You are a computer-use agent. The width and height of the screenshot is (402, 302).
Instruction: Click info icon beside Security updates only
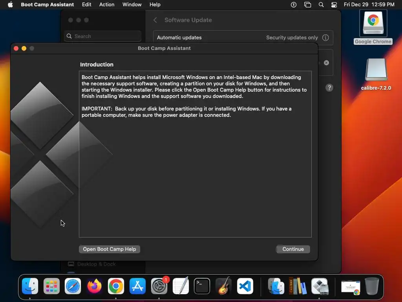[325, 37]
